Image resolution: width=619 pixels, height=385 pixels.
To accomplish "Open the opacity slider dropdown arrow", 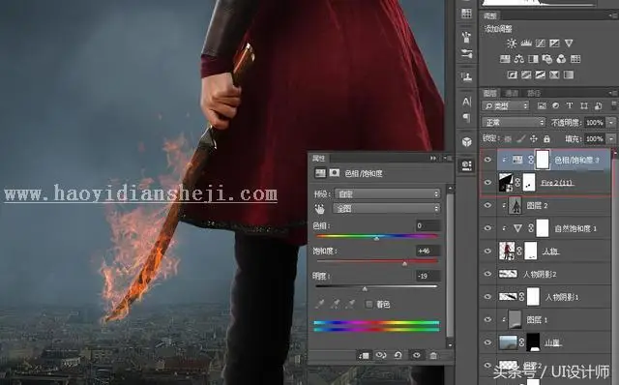I will coord(611,123).
